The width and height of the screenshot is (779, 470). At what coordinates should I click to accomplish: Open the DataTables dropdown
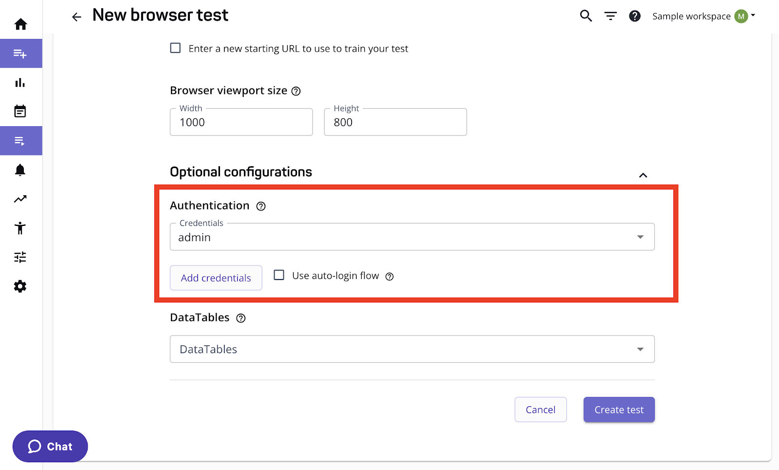(x=412, y=349)
